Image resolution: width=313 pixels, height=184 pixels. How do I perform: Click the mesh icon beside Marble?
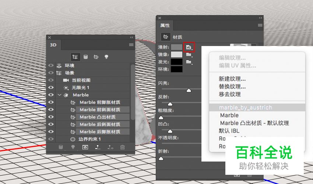coord(66,95)
